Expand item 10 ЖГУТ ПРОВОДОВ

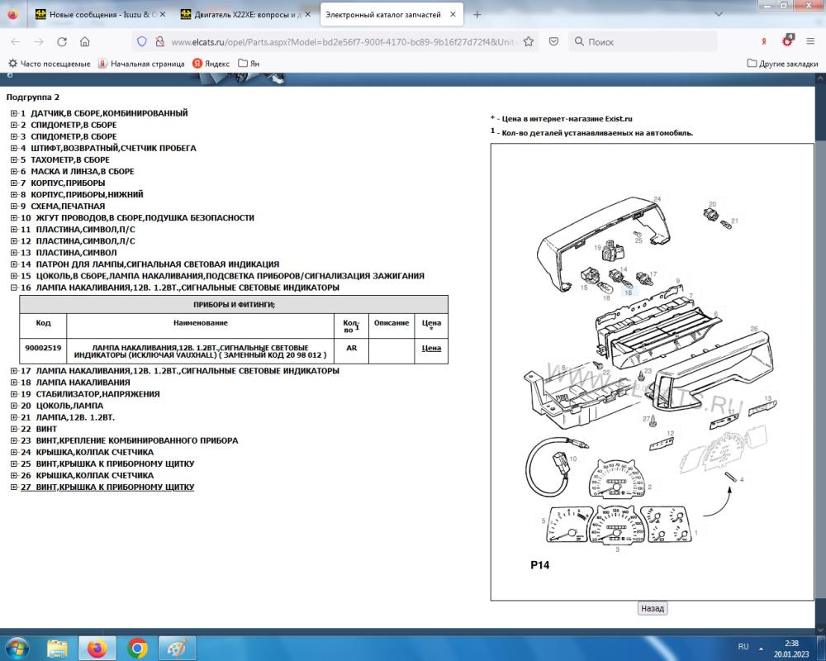point(14,217)
